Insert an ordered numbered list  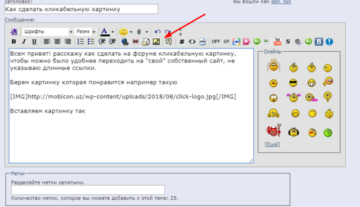coord(80,42)
